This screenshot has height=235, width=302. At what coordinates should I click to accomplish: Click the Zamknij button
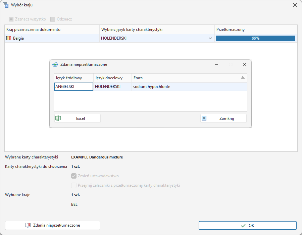click(x=223, y=118)
